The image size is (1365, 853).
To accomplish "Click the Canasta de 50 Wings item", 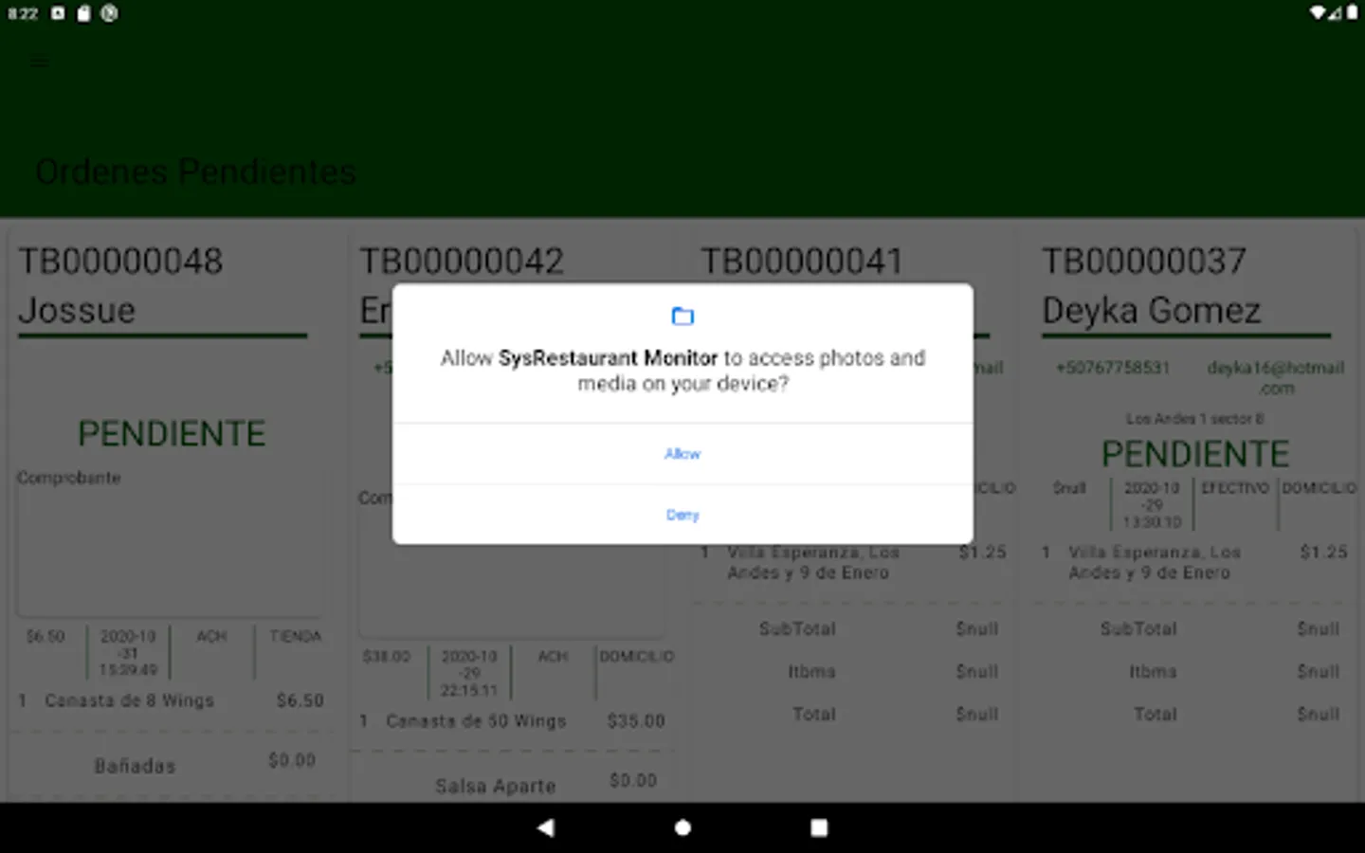I will [476, 721].
